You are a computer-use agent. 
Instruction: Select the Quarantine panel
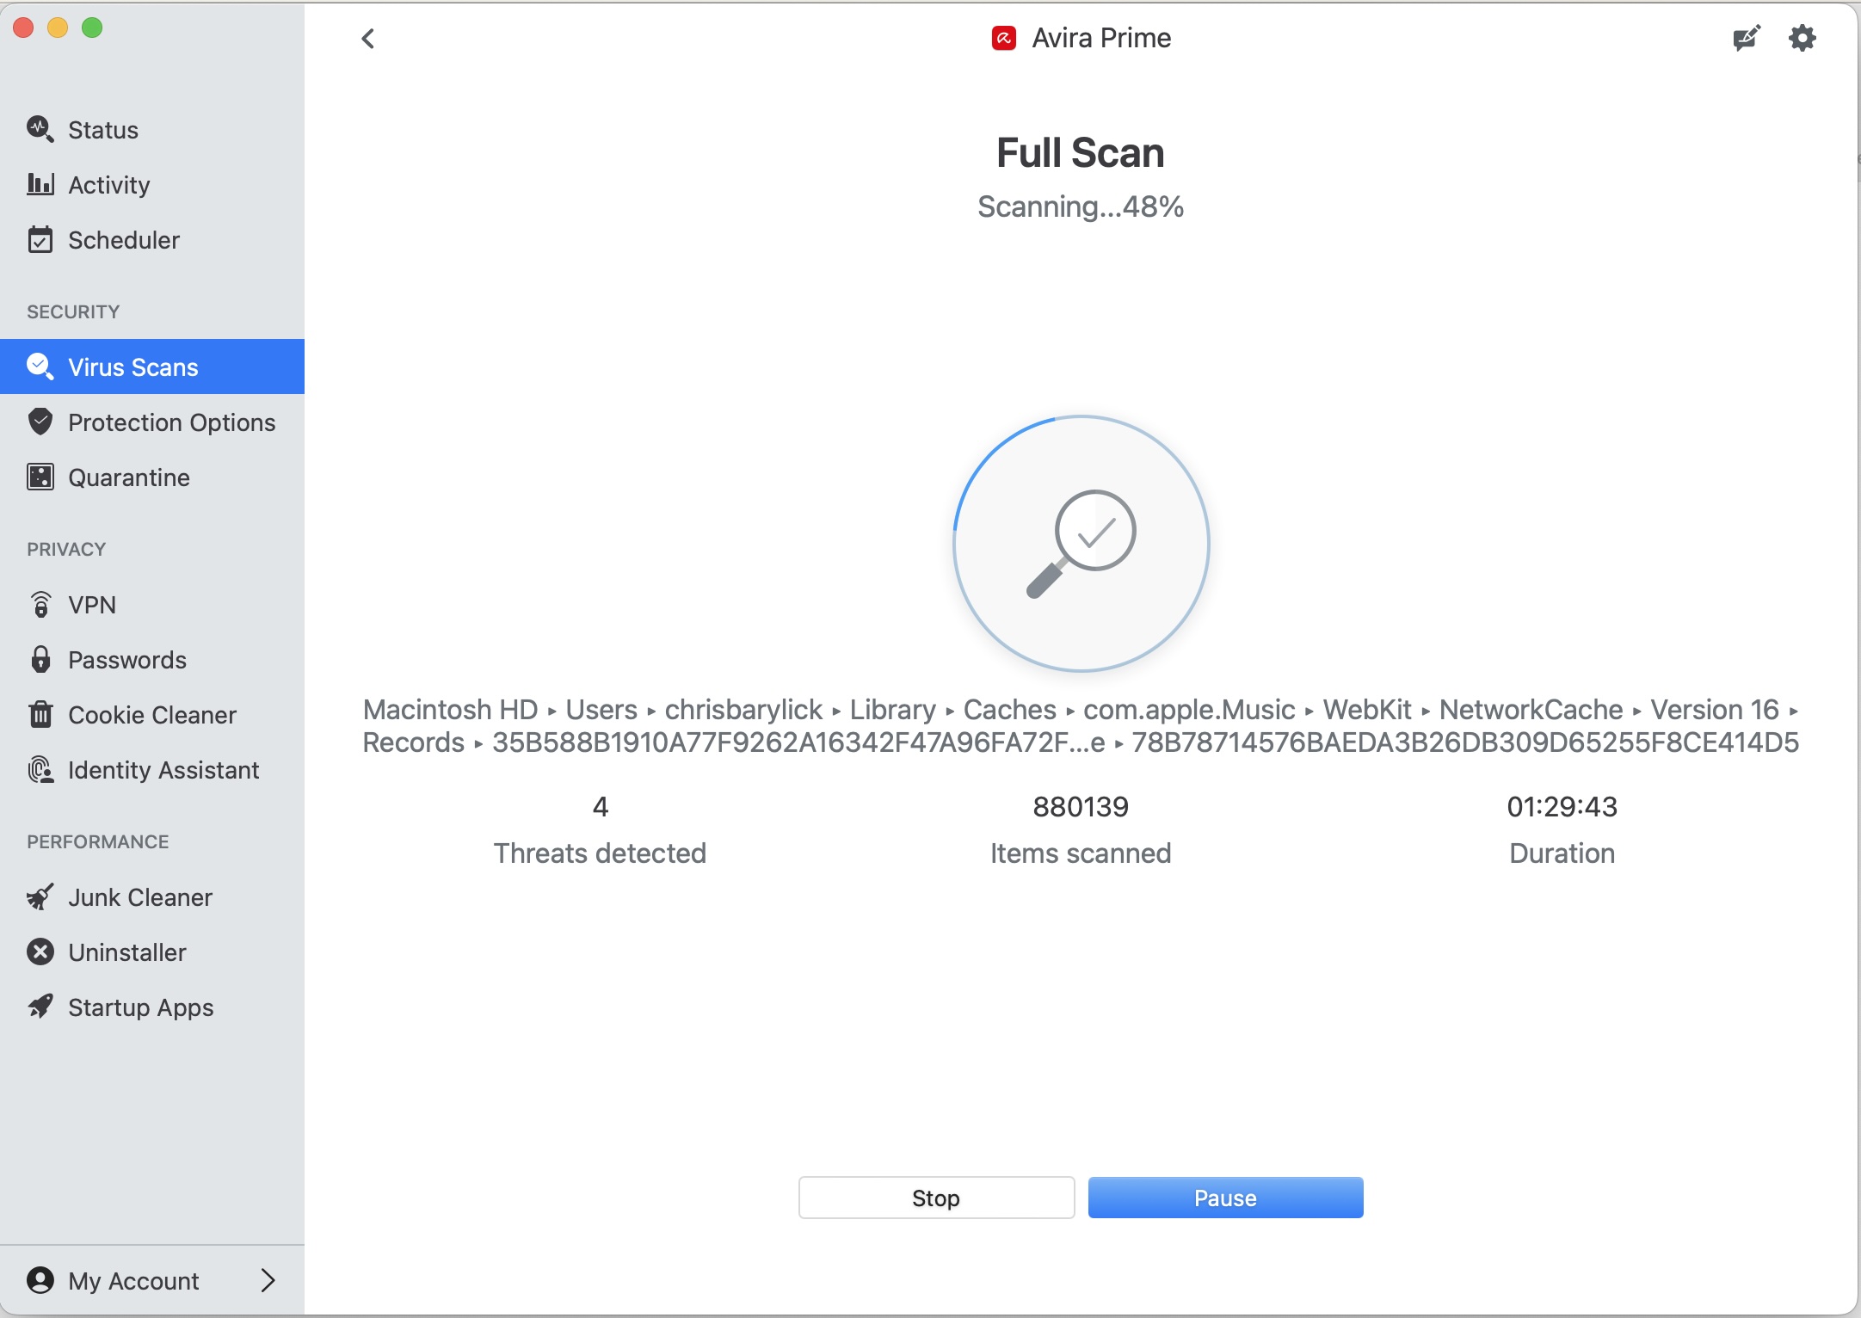[128, 477]
